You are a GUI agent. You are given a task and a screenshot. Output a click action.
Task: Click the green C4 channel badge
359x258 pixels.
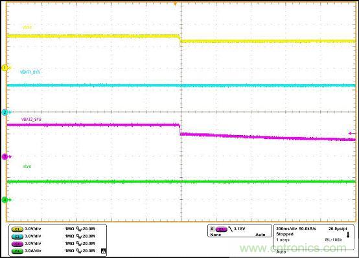(17, 251)
